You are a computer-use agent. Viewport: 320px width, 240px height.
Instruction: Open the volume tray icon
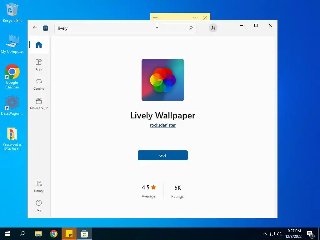[x=279, y=234]
